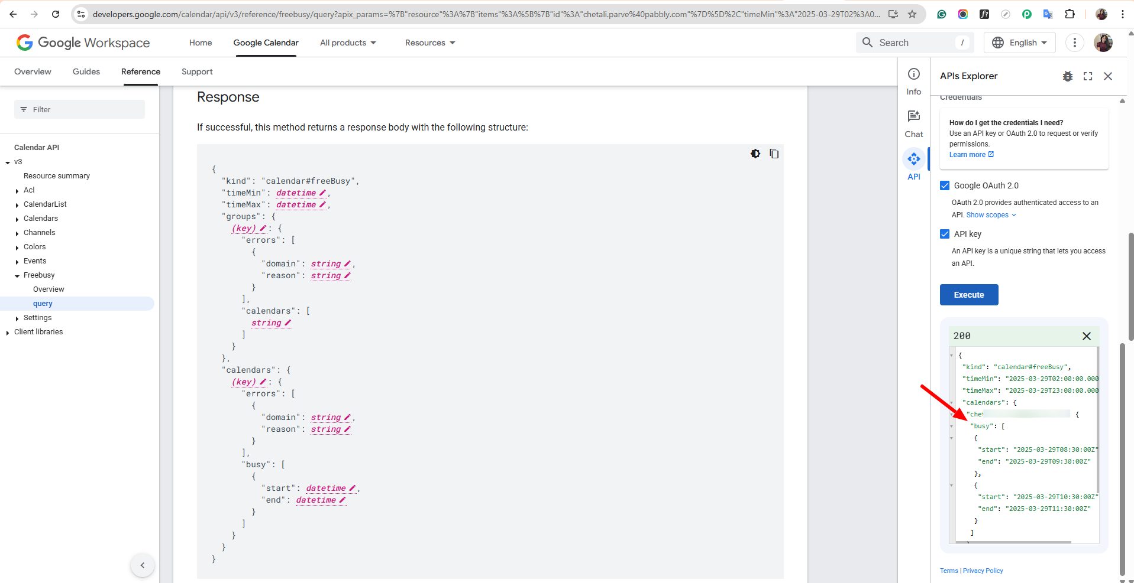Image resolution: width=1134 pixels, height=583 pixels.
Task: Edit the busy end datetime pencil icon
Action: click(342, 500)
